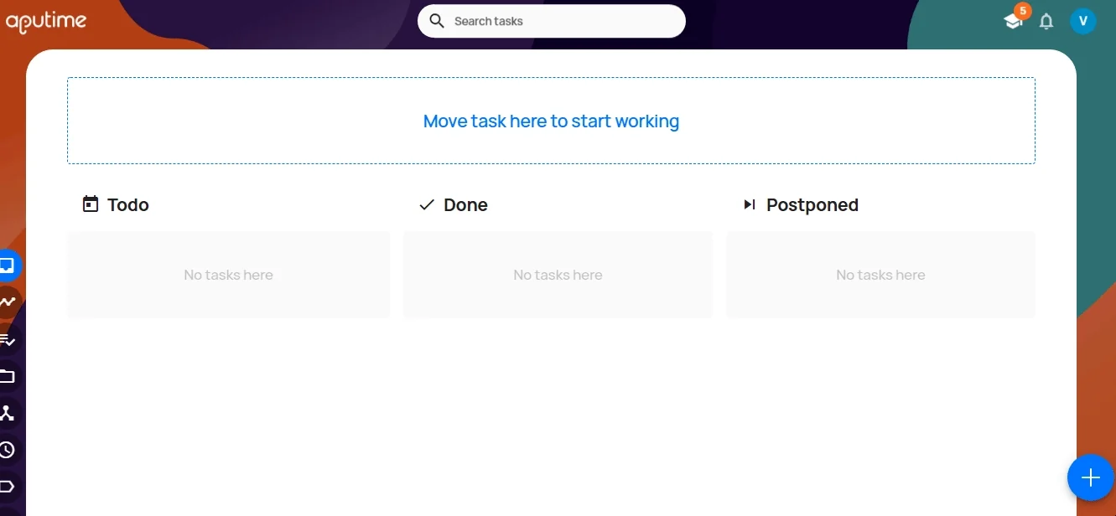Click the magnifier icon in search bar
1116x516 pixels.
(437, 21)
